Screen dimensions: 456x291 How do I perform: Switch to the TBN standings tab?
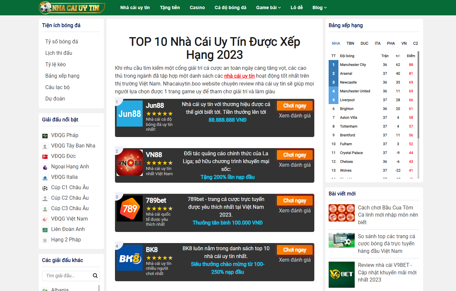(350, 43)
